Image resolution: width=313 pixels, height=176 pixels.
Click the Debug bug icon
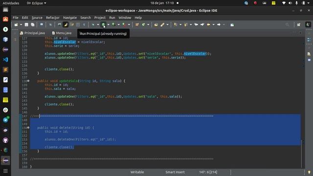(x=93, y=25)
